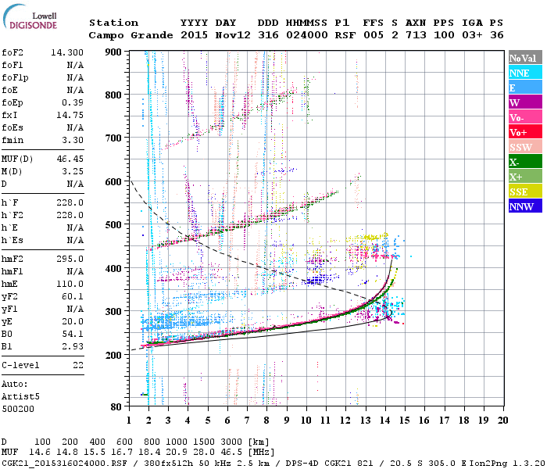Click the yF2 value 60.1
Screen dimensions: 547x469
tap(73, 296)
